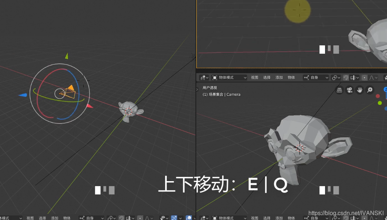The width and height of the screenshot is (387, 220).
Task: Open object visibility eye dropdown in left header
Action: (x=164, y=218)
